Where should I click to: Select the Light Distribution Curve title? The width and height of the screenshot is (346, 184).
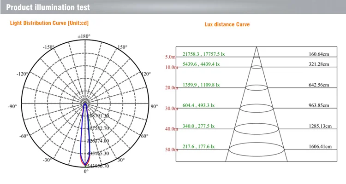coord(50,23)
